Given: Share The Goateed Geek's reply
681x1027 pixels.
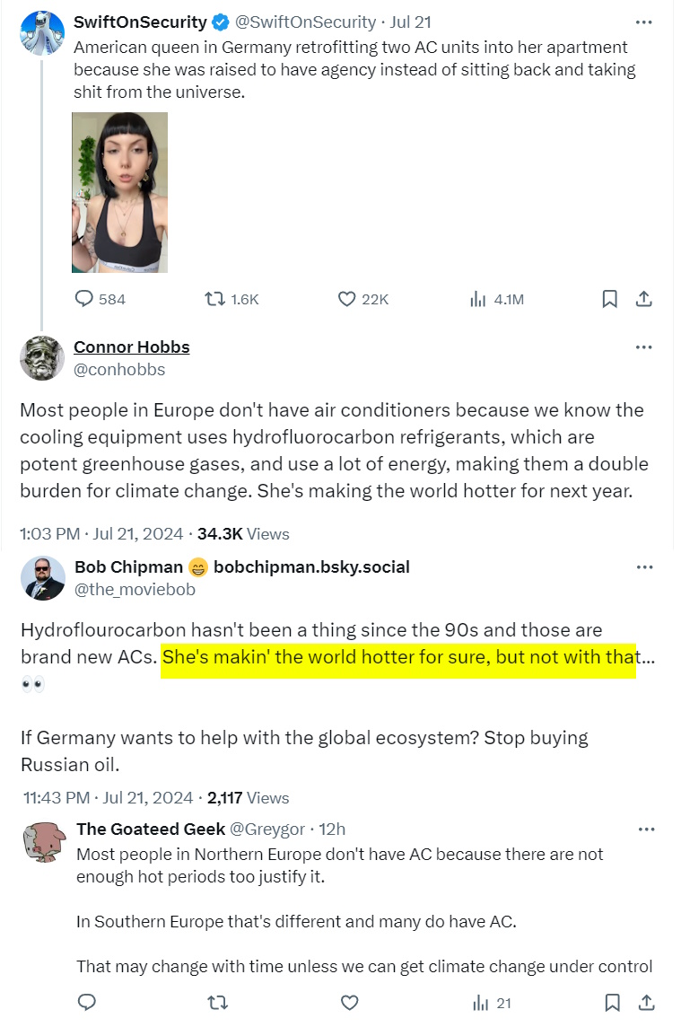Looking at the screenshot, I should [x=644, y=1003].
